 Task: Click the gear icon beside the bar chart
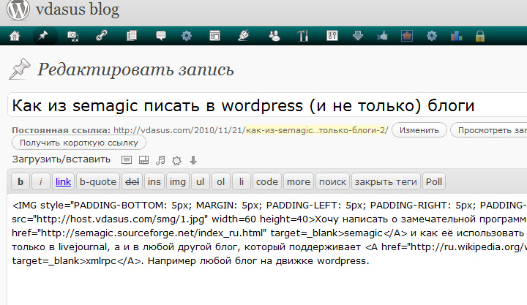pyautogui.click(x=432, y=35)
